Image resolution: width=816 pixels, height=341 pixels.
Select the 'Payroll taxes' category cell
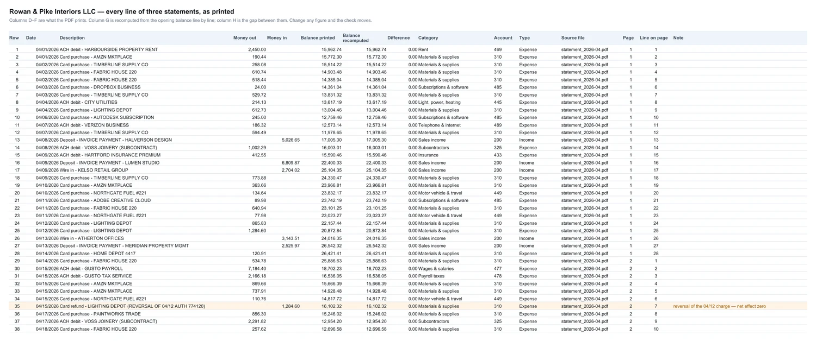click(x=432, y=276)
